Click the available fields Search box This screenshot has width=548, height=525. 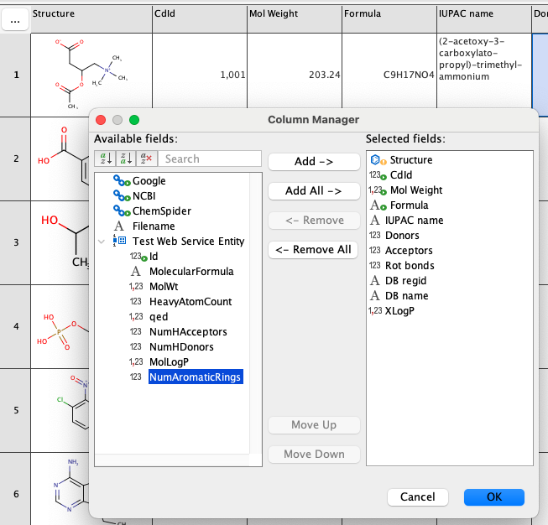tap(210, 159)
